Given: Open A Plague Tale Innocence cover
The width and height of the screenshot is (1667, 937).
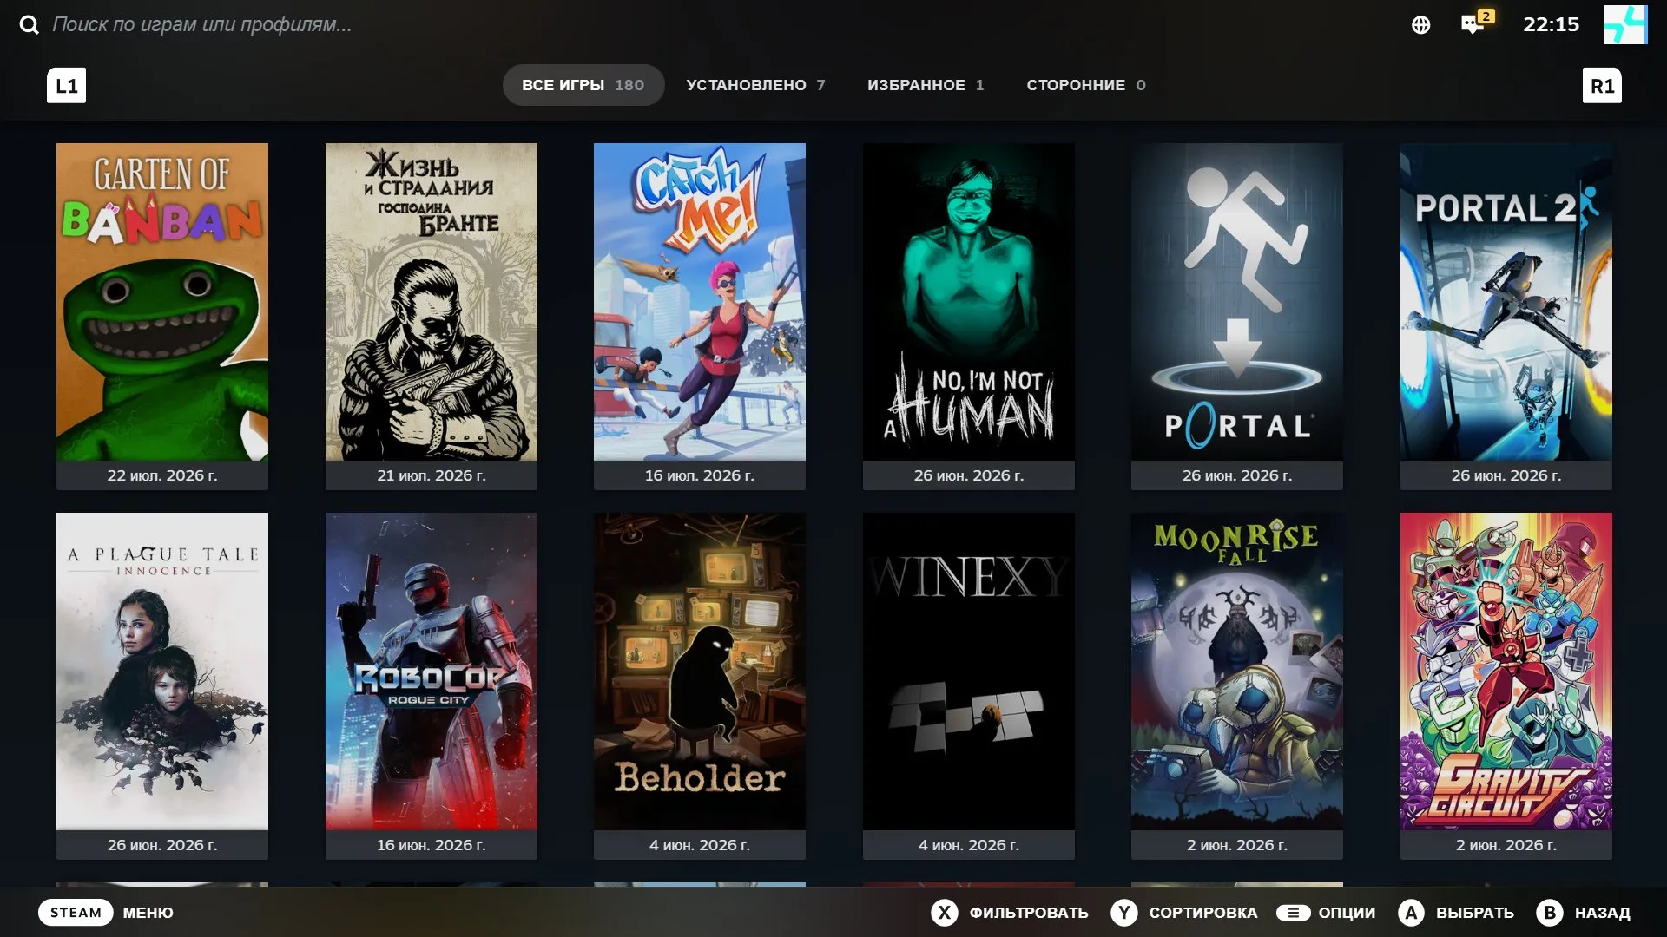Looking at the screenshot, I should [162, 672].
